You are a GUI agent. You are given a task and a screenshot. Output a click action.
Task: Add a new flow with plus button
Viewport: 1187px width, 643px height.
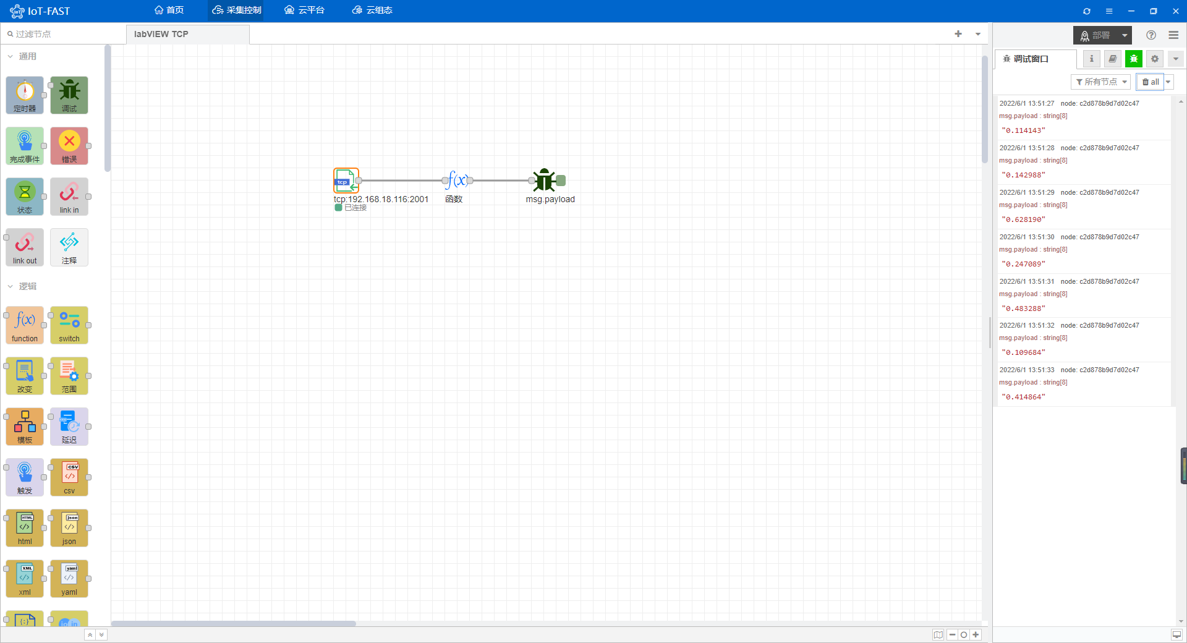coord(958,34)
